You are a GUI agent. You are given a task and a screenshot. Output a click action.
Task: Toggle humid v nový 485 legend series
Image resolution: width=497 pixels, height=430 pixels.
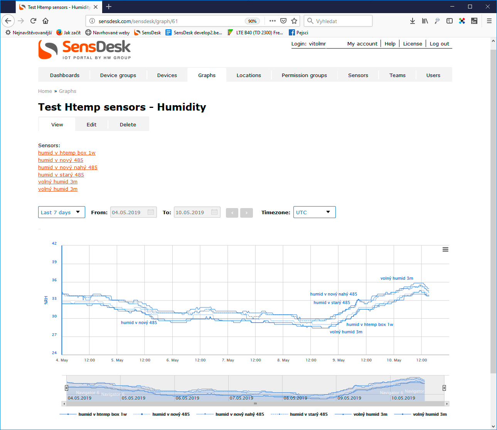point(162,414)
